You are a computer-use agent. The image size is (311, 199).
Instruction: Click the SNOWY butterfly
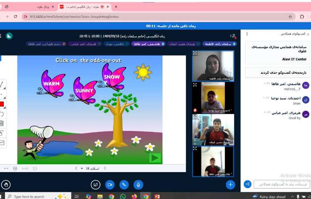pyautogui.click(x=113, y=77)
